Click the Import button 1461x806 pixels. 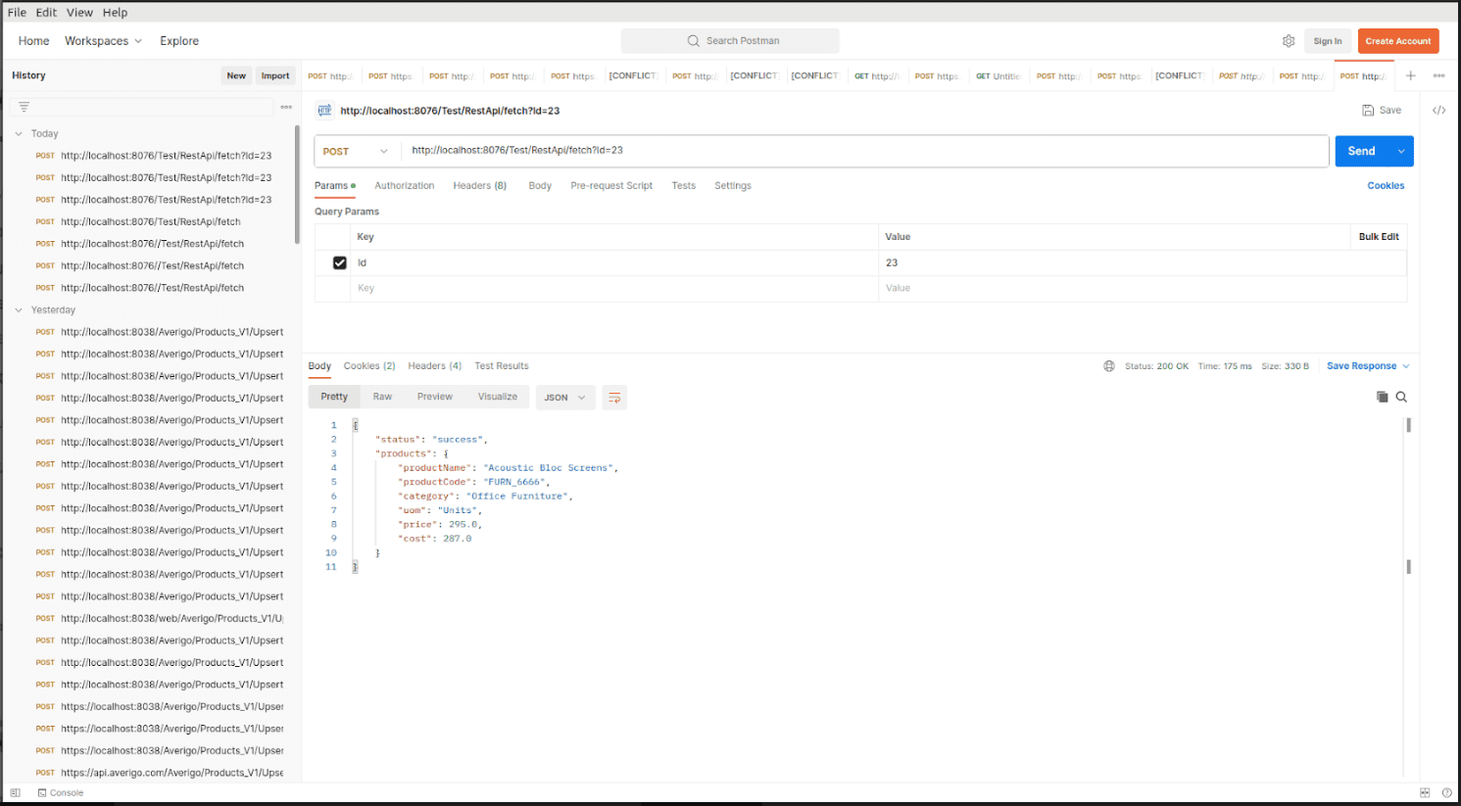pyautogui.click(x=275, y=75)
